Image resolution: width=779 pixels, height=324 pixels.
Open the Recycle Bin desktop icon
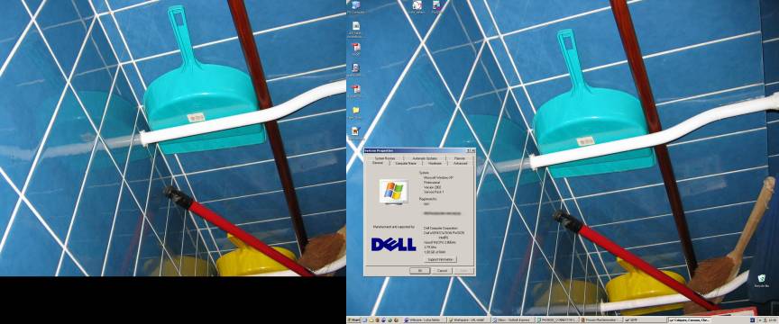click(x=761, y=281)
